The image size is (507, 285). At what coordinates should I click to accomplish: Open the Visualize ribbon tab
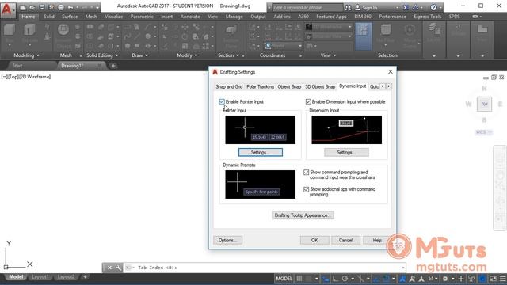click(113, 16)
